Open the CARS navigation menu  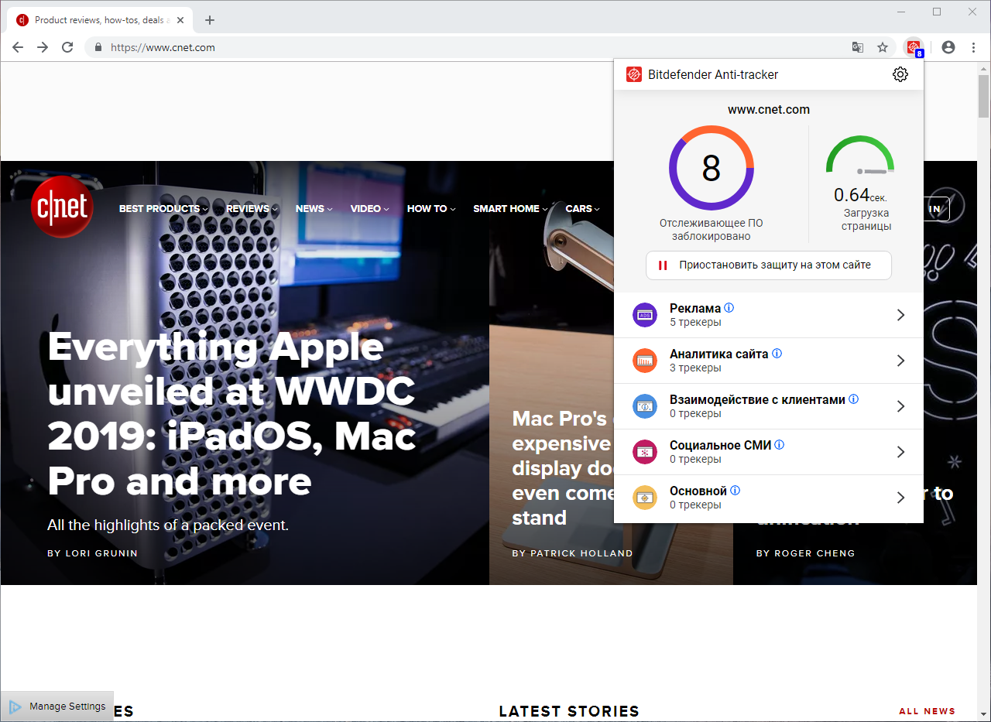point(582,209)
